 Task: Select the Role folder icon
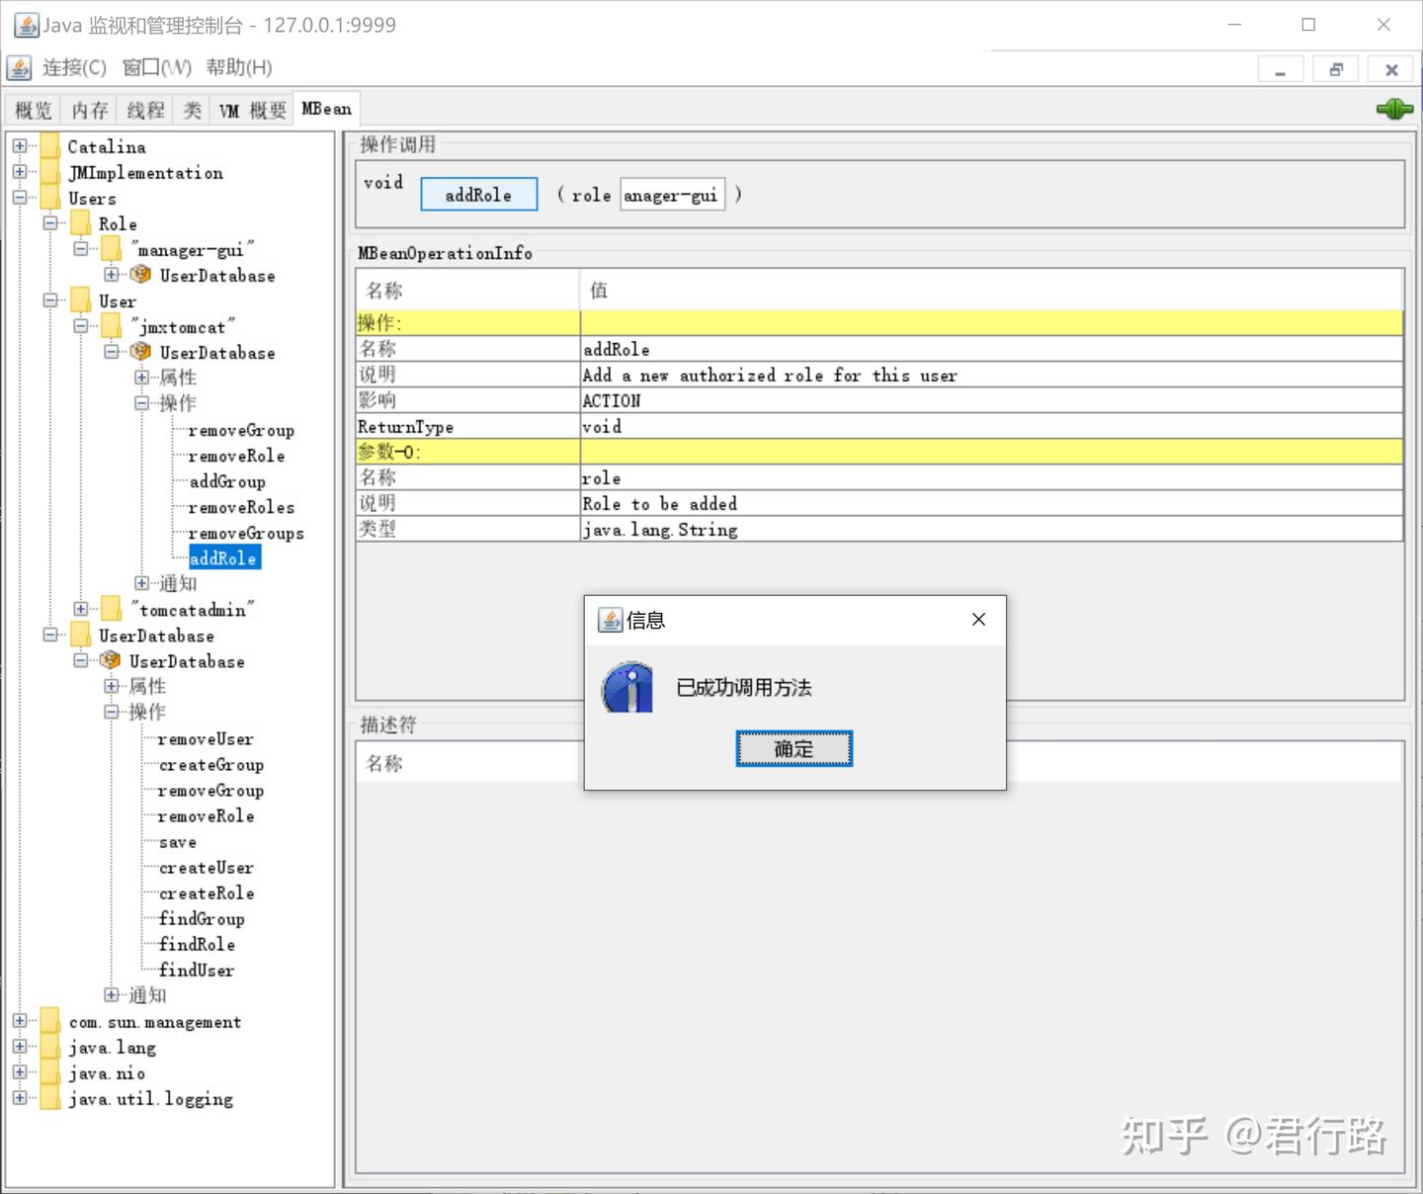click(79, 222)
